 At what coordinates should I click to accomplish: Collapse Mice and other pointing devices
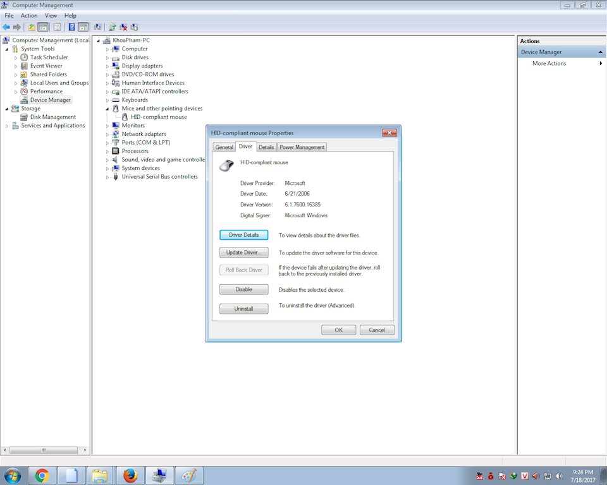click(x=107, y=109)
